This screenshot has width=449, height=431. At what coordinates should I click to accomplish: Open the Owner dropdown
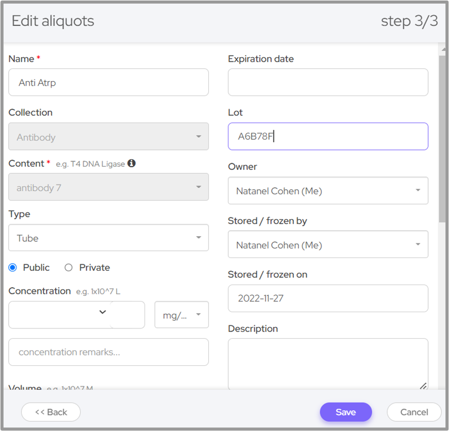pos(328,191)
